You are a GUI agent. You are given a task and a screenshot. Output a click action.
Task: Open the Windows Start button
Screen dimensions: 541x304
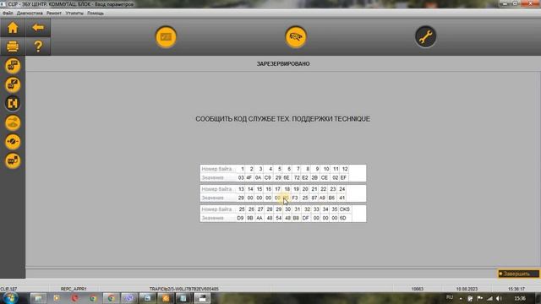(10, 298)
